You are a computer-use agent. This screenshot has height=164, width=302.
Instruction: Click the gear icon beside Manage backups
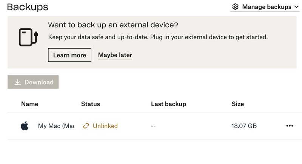tap(236, 7)
